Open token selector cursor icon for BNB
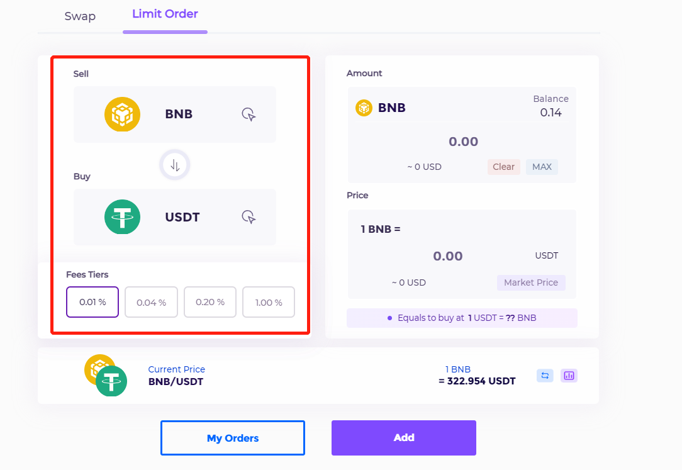This screenshot has width=682, height=470. pos(249,115)
